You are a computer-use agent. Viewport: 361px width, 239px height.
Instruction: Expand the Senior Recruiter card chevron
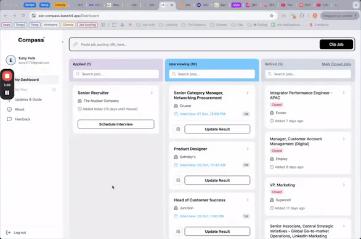pyautogui.click(x=152, y=93)
